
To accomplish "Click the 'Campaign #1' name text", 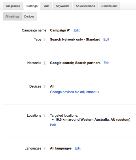I will 60,30.
